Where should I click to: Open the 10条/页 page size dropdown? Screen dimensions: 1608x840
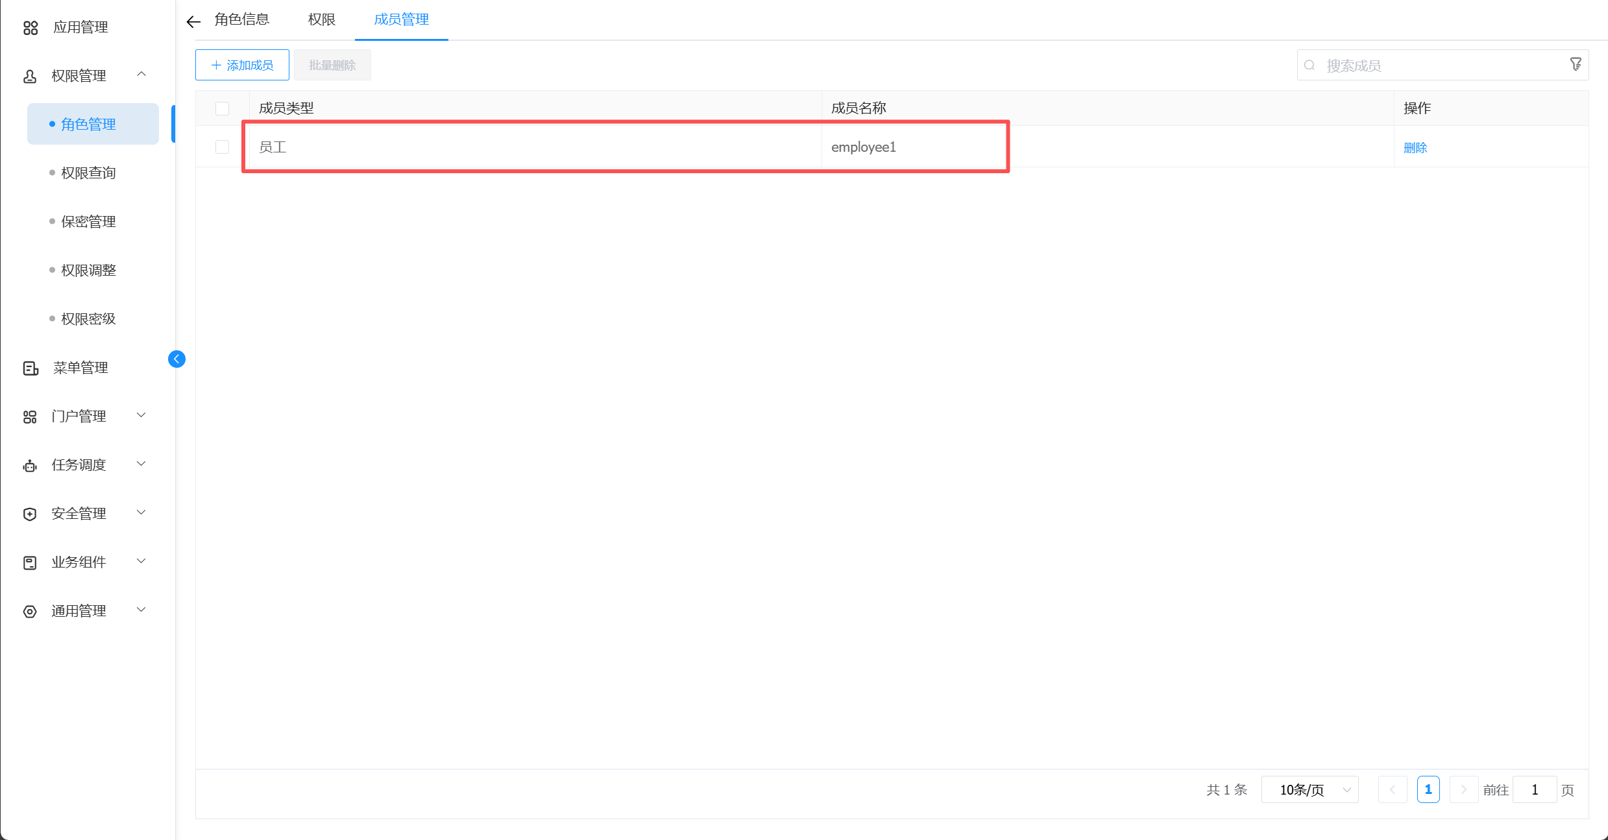pyautogui.click(x=1310, y=789)
